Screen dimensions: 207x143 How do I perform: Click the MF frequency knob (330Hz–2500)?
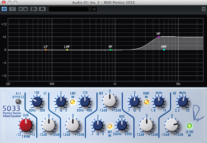coord(122,125)
